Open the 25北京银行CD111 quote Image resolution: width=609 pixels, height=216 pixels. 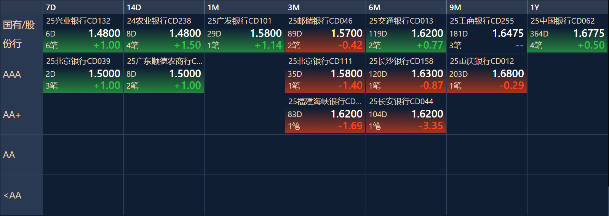325,74
